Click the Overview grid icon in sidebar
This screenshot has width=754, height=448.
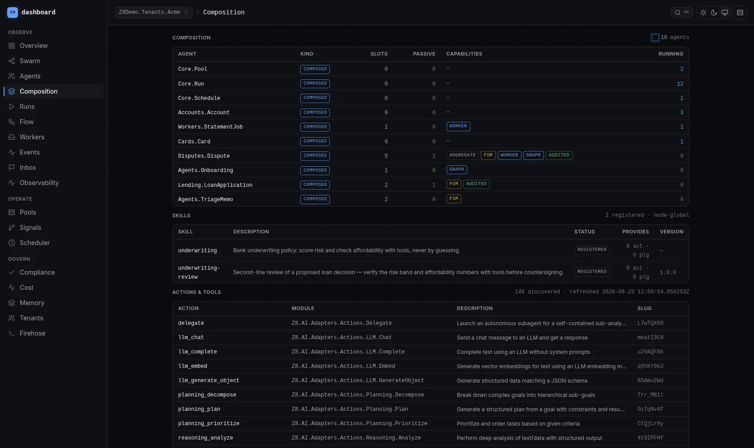[12, 46]
